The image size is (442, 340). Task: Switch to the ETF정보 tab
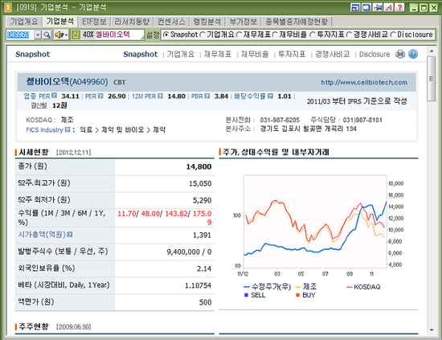[x=94, y=22]
